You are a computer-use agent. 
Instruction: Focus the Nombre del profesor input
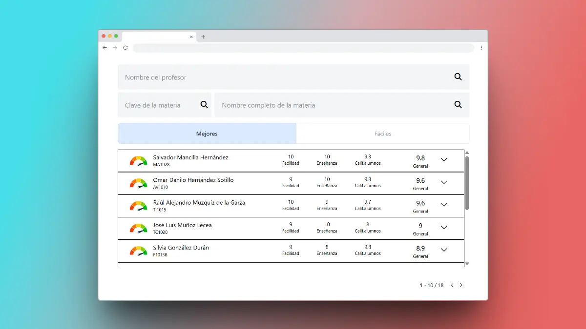point(283,77)
